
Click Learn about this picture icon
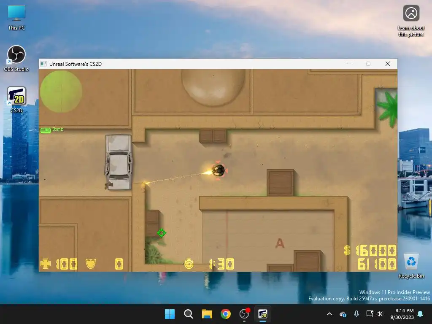[411, 21]
